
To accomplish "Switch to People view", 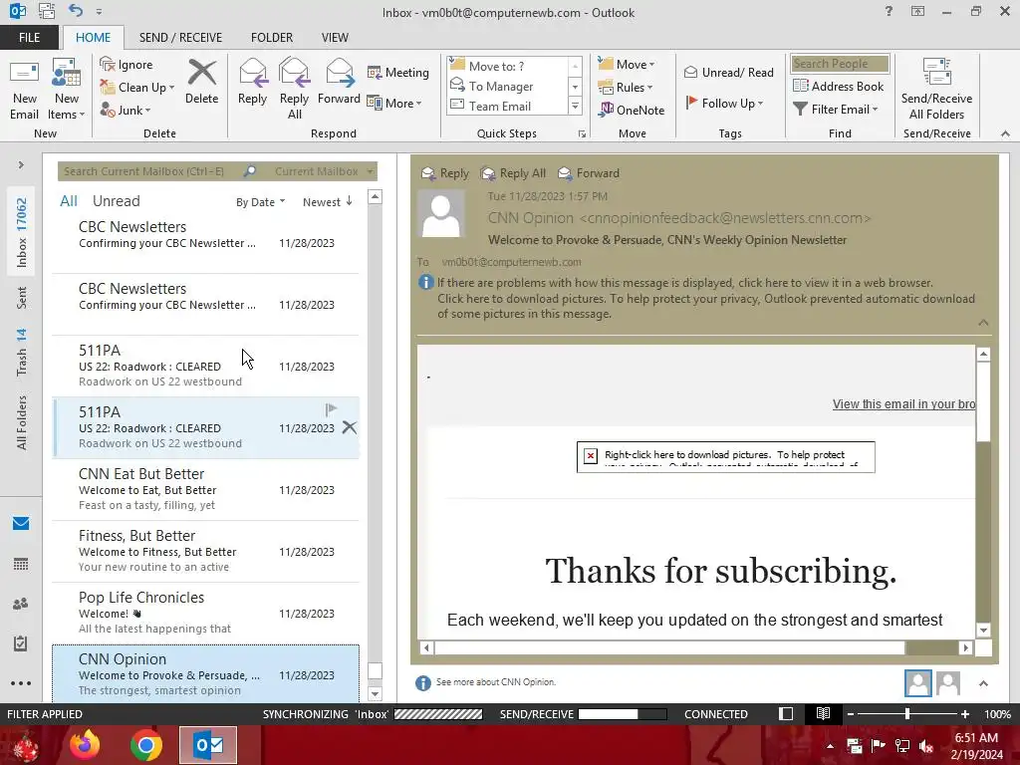I will (x=21, y=604).
